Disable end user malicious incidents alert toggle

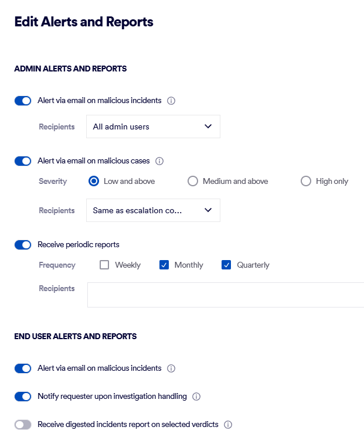click(23, 368)
